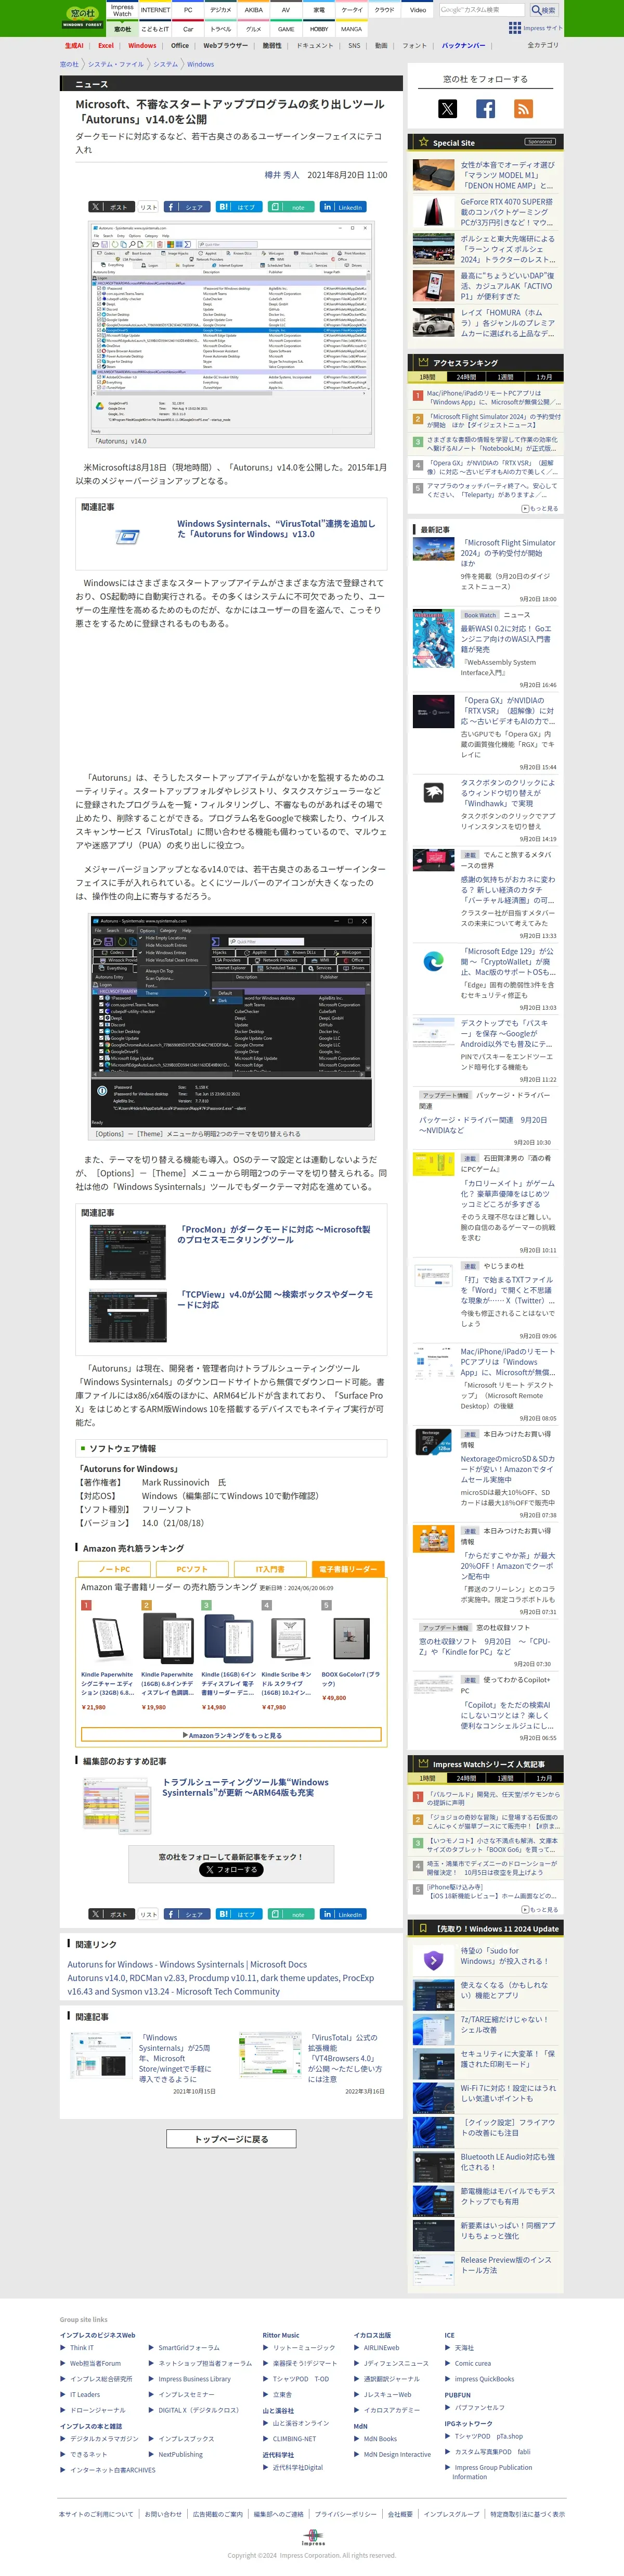Focus the Google カスタム検索 input field
Image resolution: width=624 pixels, height=2576 pixels.
click(483, 10)
